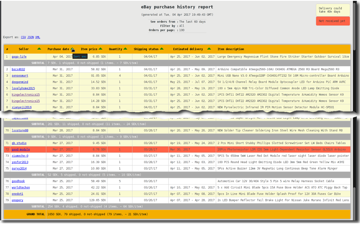Sort by Purchase date using the arrow icon
360x225 pixels.
click(72, 49)
